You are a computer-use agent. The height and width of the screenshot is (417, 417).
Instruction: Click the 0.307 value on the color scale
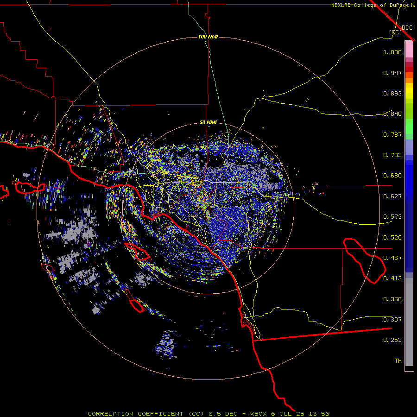coord(392,320)
